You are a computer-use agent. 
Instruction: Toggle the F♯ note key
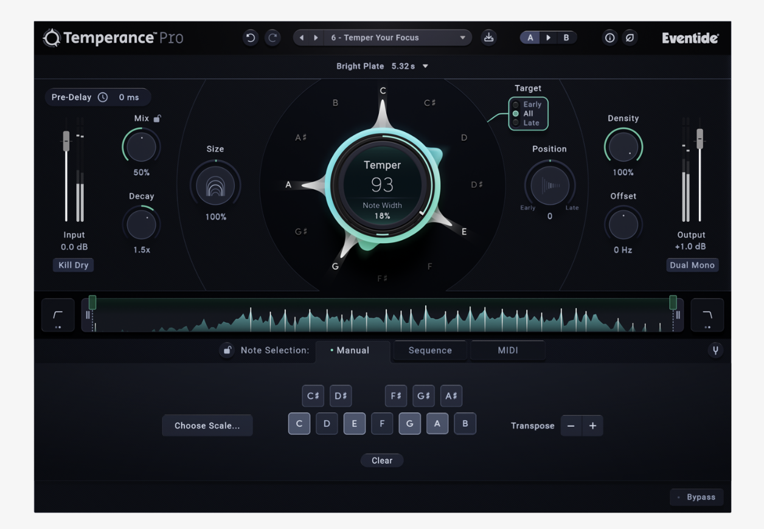pos(396,396)
